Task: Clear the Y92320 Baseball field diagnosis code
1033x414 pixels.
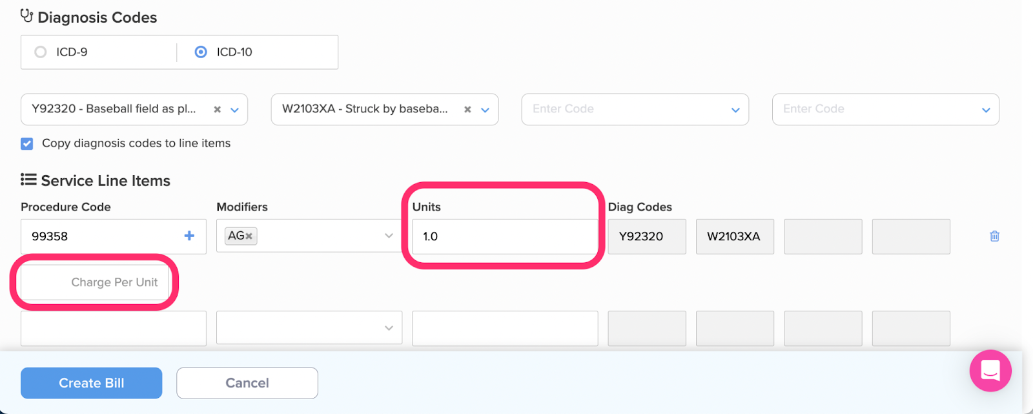Action: (218, 110)
